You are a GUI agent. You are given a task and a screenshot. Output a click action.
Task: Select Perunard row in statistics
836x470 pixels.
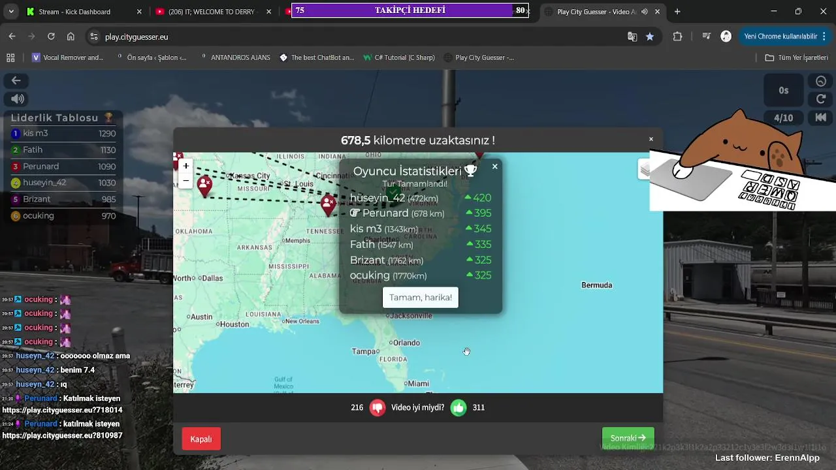[421, 213]
